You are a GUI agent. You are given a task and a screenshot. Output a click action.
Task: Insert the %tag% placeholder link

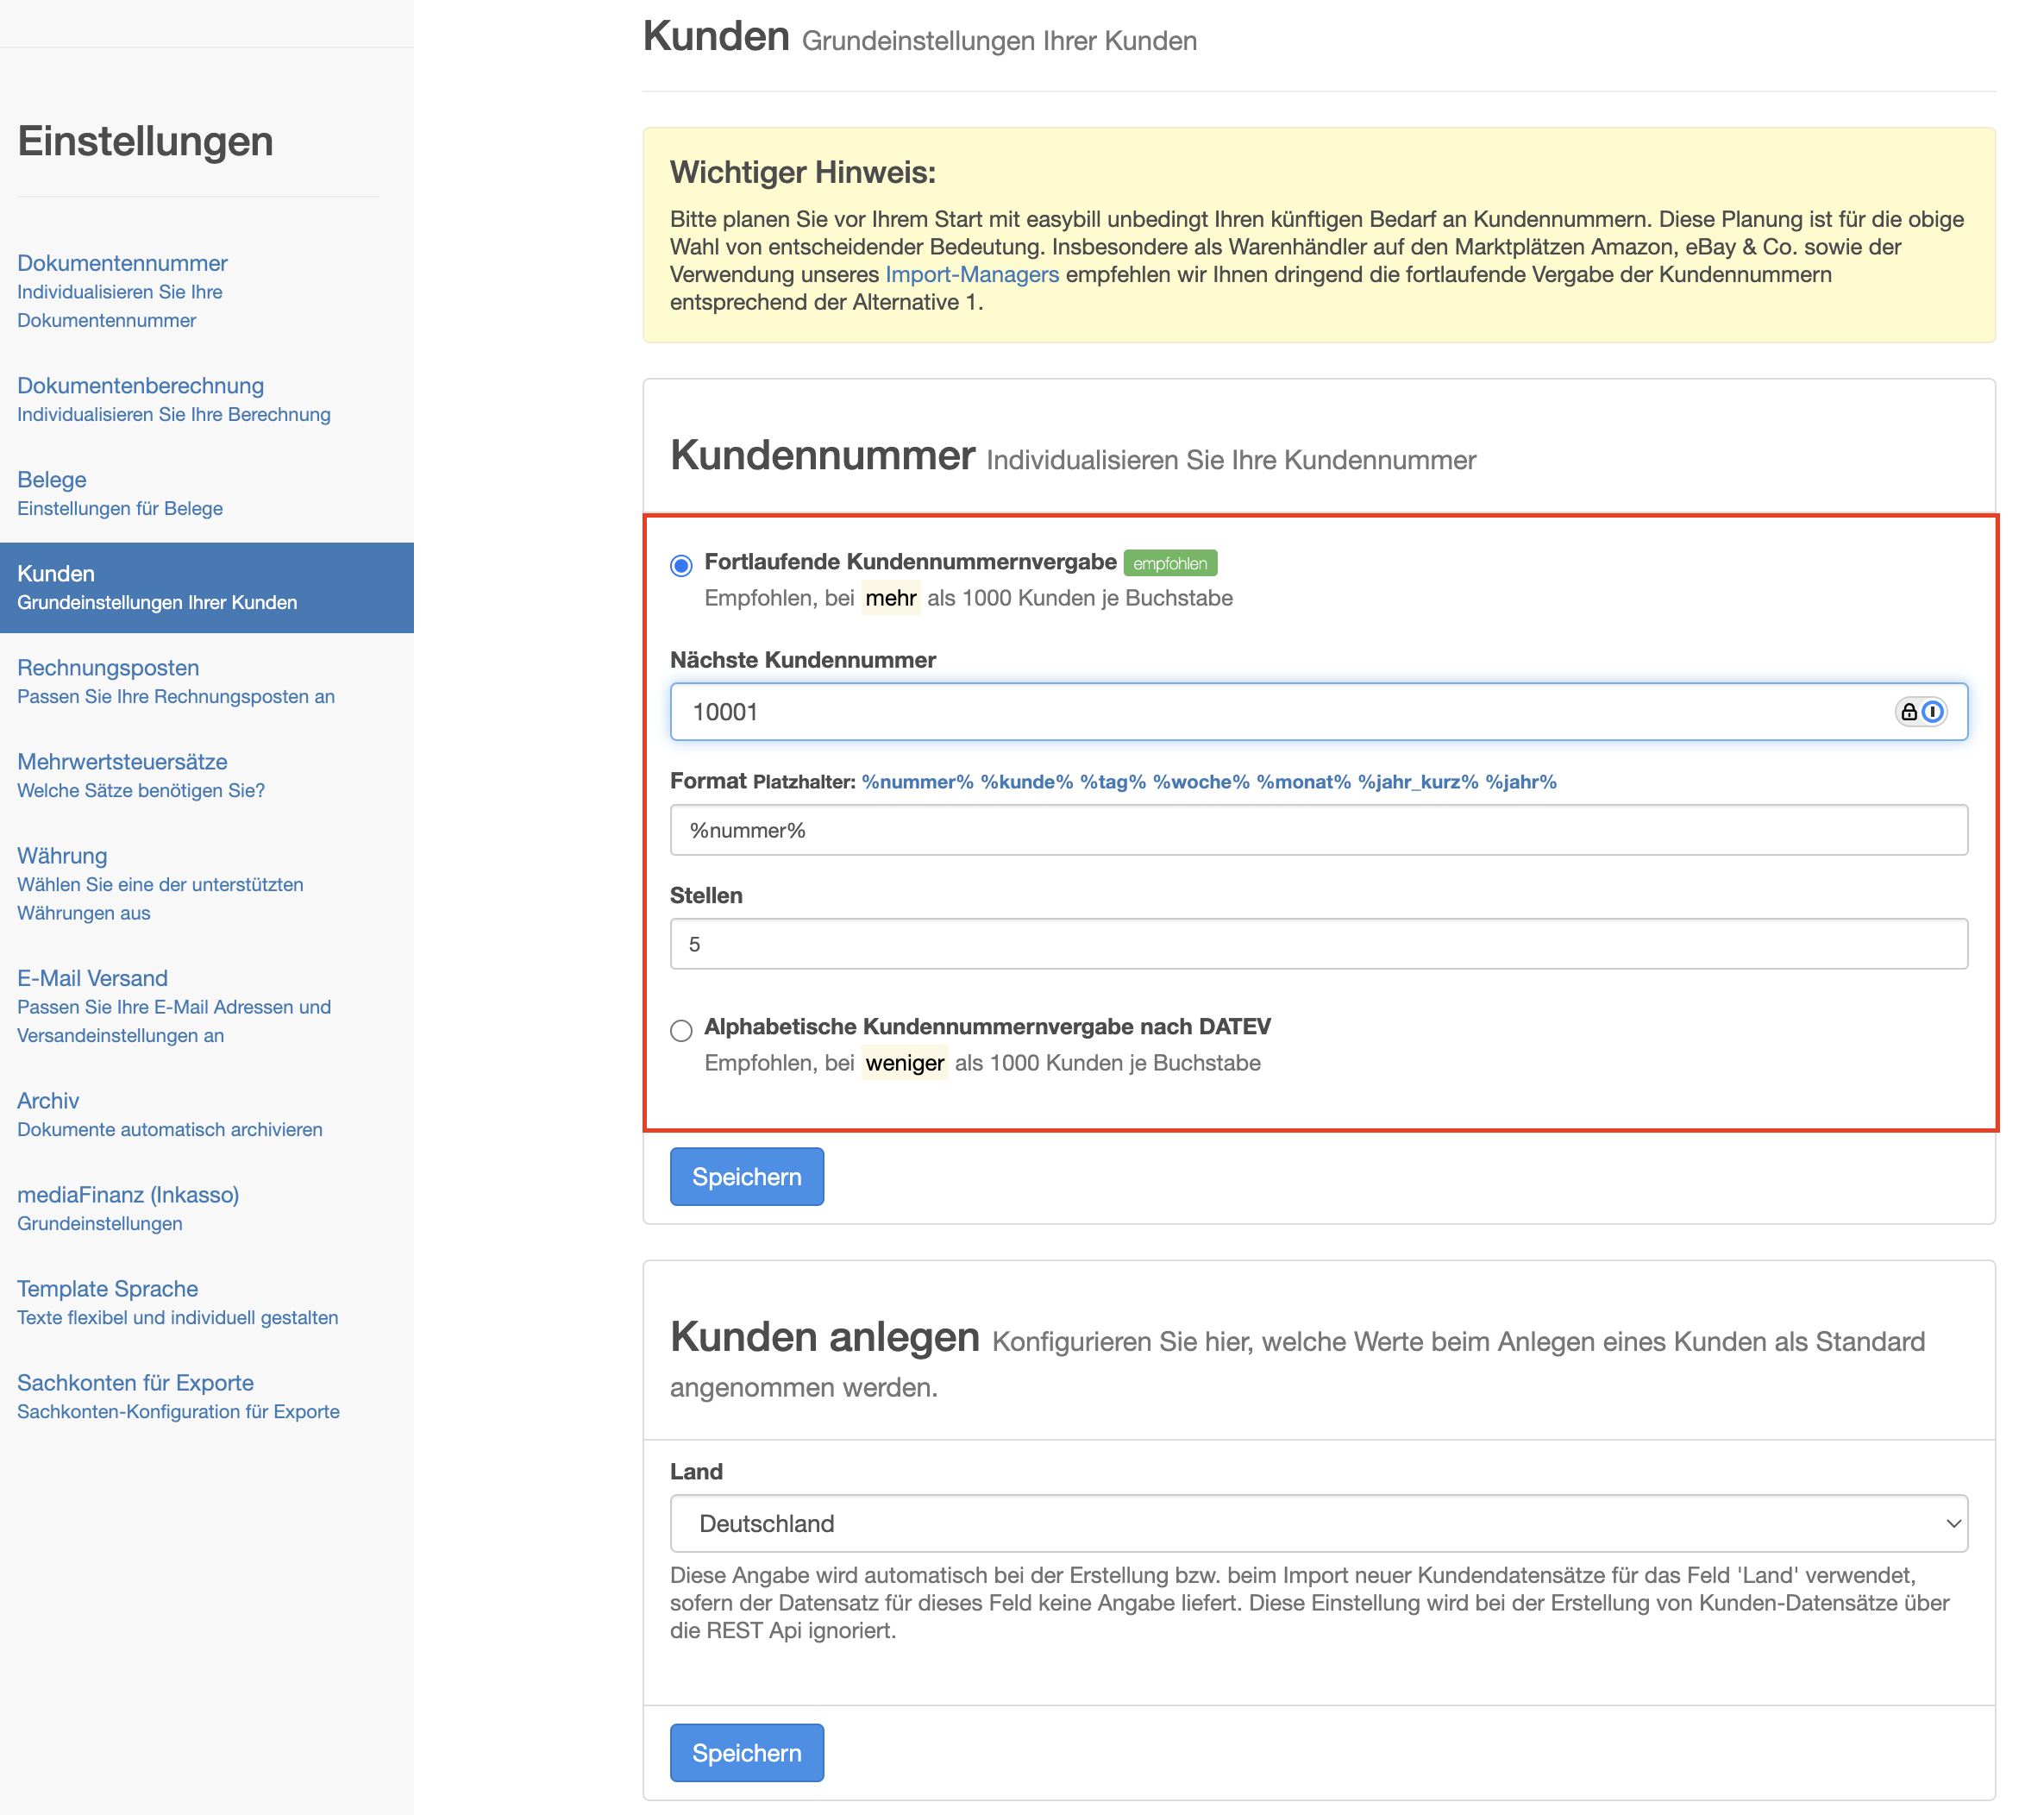[x=1113, y=782]
